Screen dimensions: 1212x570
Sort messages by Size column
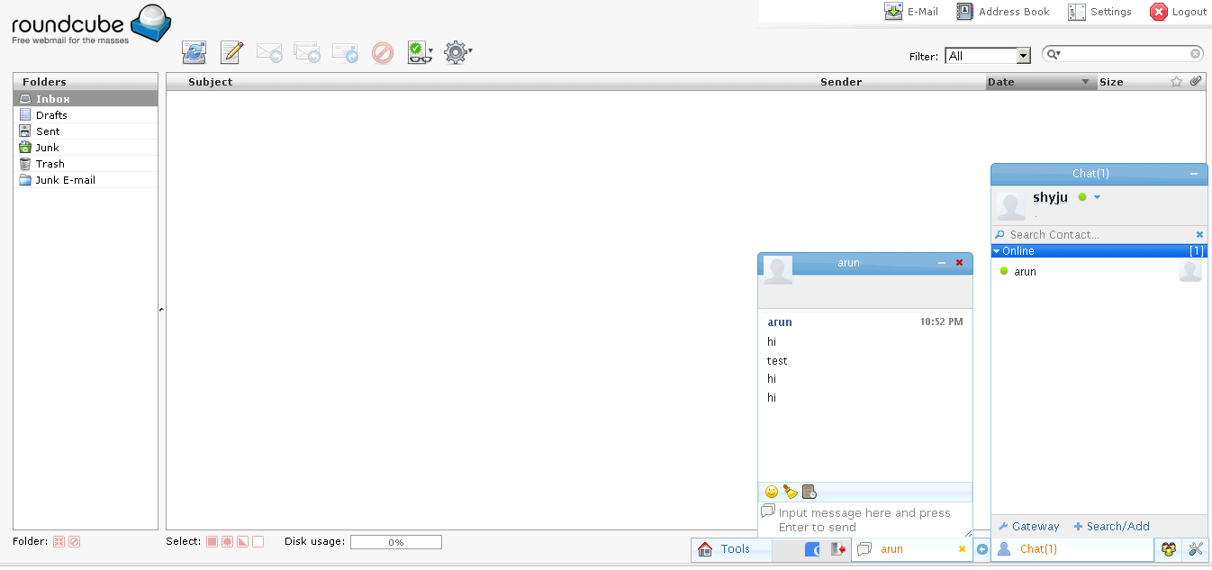coord(1111,82)
